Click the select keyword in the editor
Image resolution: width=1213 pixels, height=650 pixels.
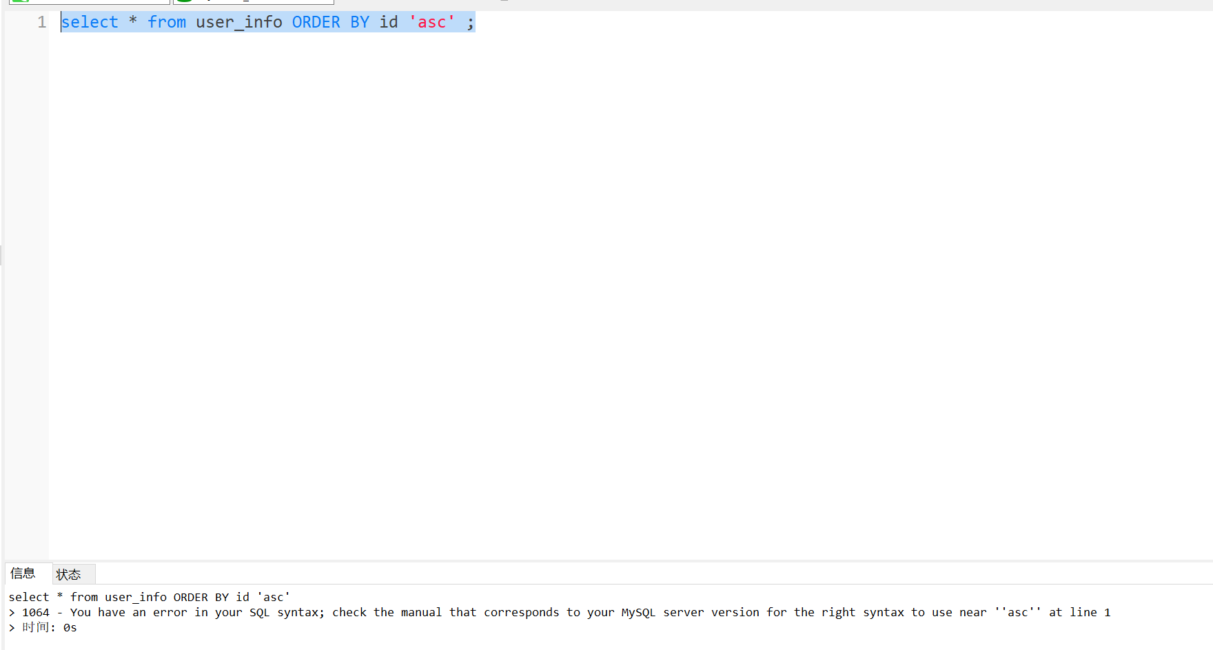point(90,23)
